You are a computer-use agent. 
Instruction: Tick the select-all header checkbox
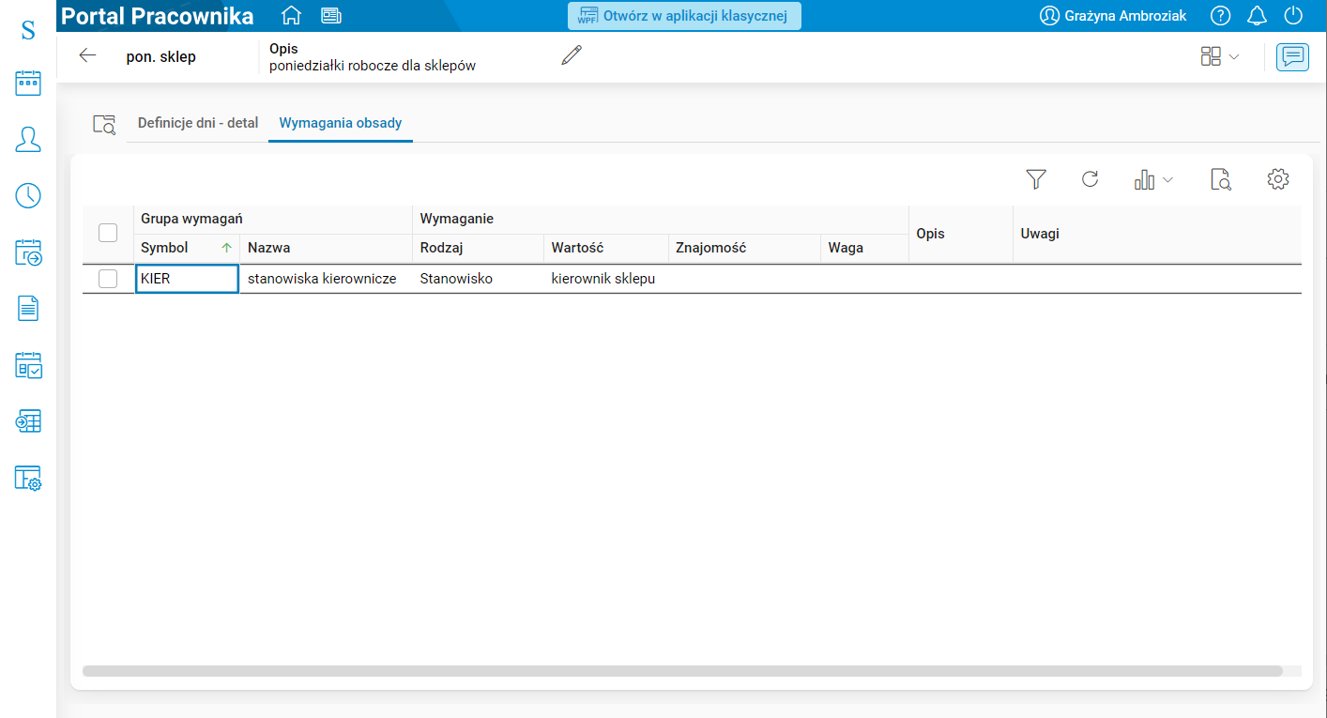[x=108, y=233]
